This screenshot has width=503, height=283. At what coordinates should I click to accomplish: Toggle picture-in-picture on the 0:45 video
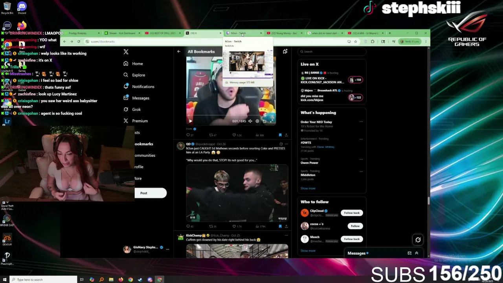[264, 121]
